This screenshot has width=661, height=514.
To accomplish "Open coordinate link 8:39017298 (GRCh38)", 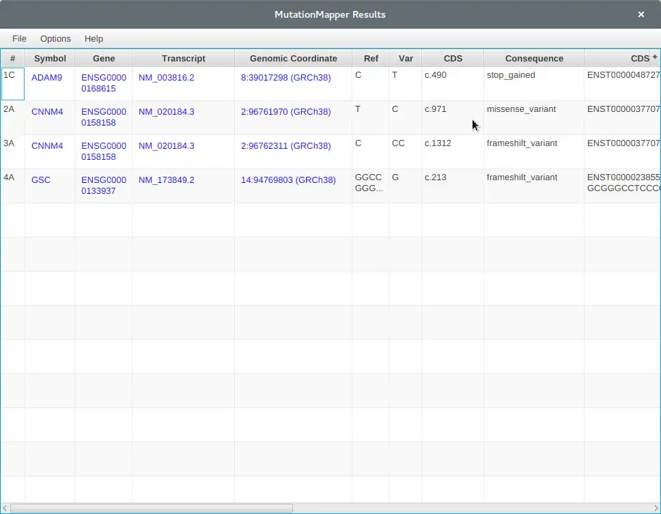I will click(x=286, y=78).
